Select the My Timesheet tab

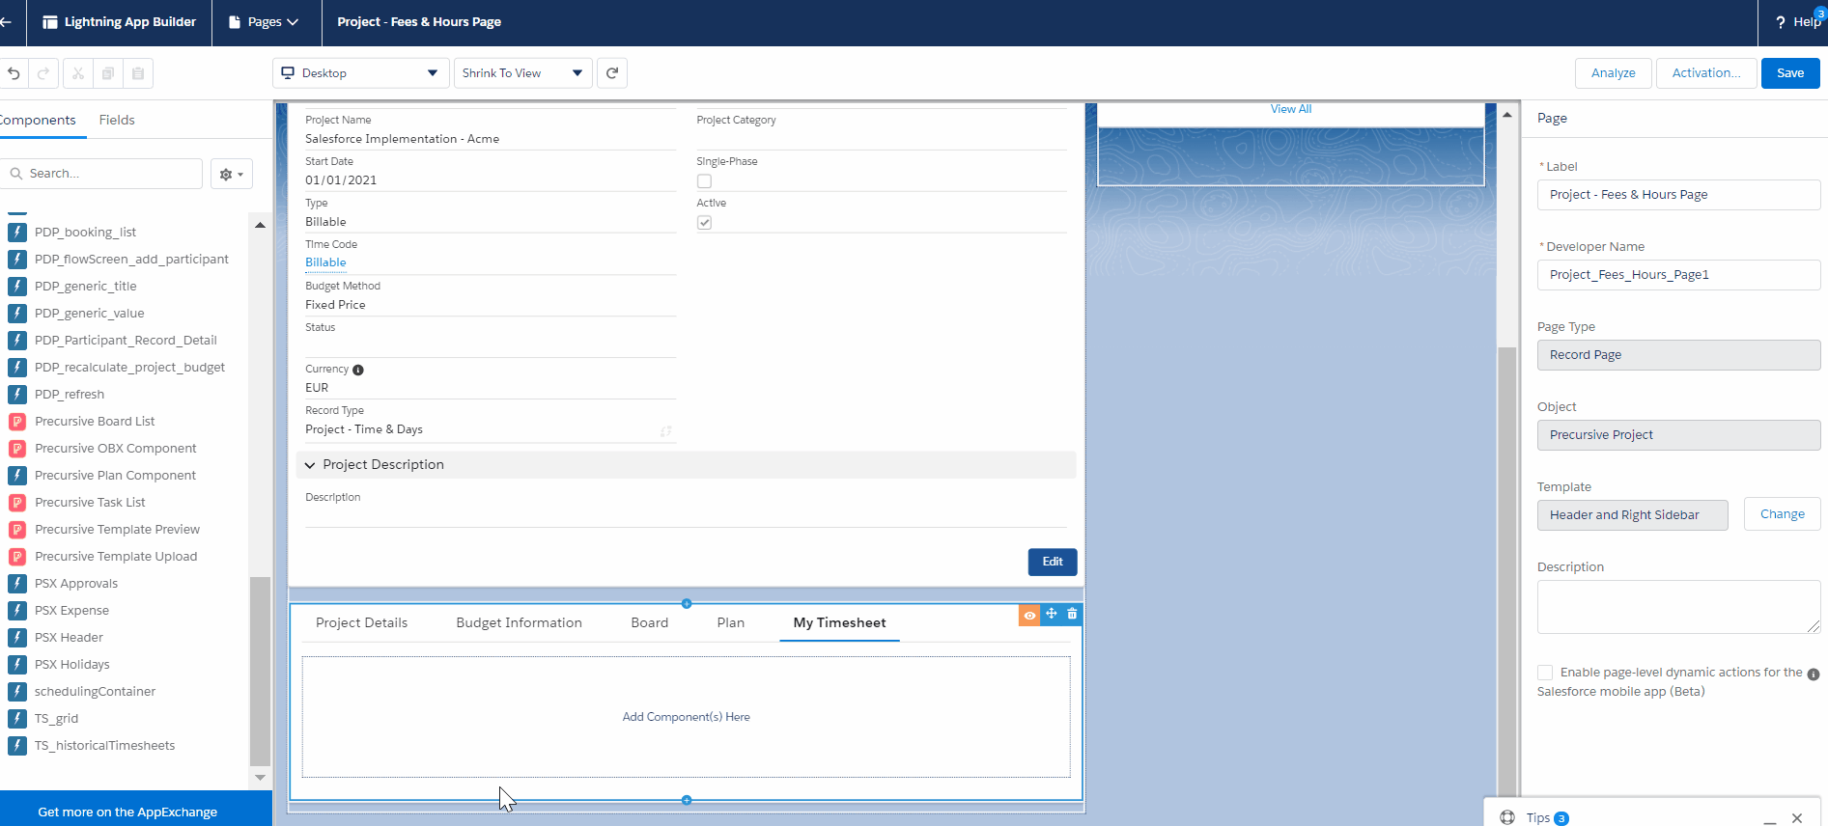click(x=839, y=622)
